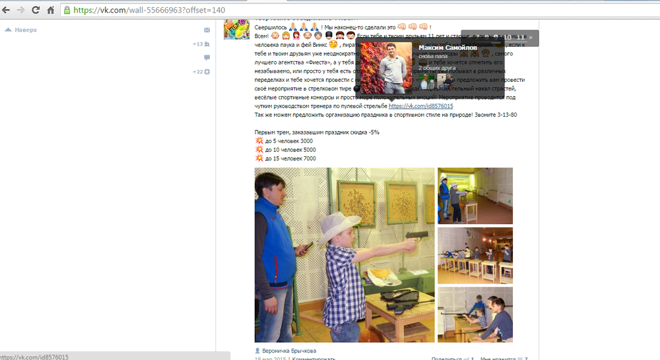This screenshot has width=660, height=360.
Task: Go to next pages with » arrow
Action: pos(530,38)
